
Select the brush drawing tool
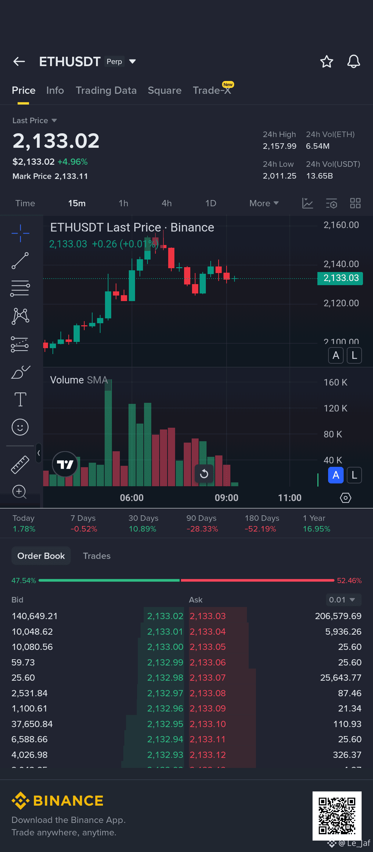coord(20,372)
